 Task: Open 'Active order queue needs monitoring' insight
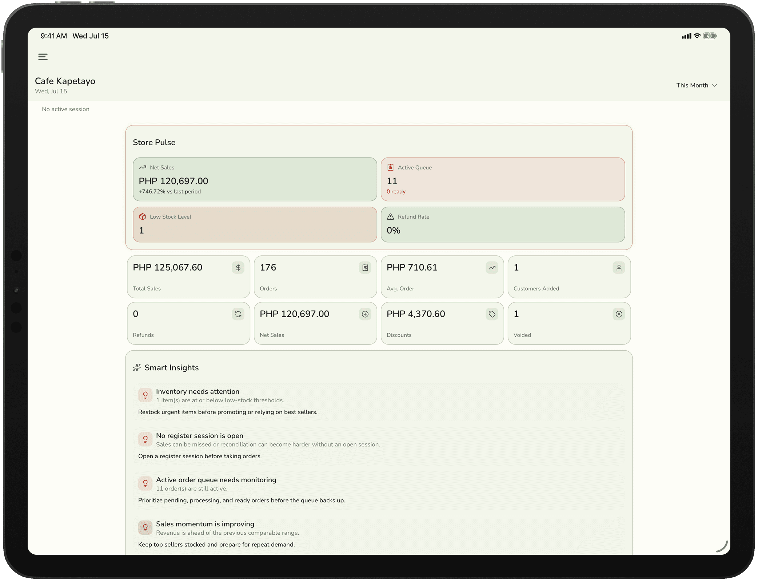pyautogui.click(x=379, y=490)
